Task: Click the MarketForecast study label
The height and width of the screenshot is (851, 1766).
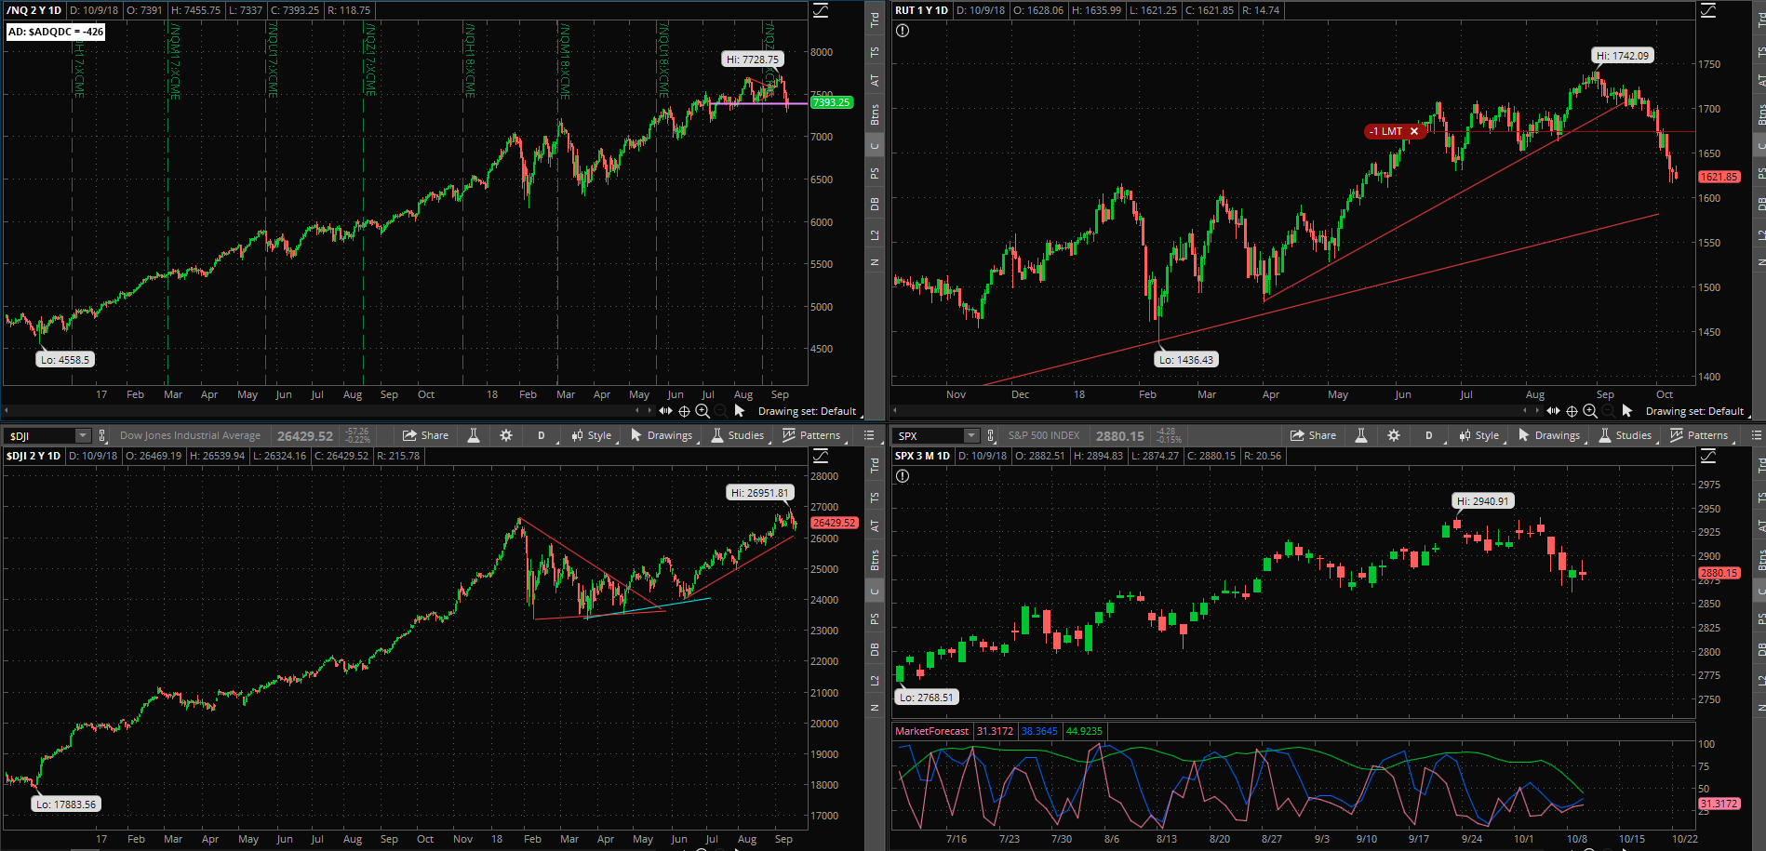Action: [931, 731]
